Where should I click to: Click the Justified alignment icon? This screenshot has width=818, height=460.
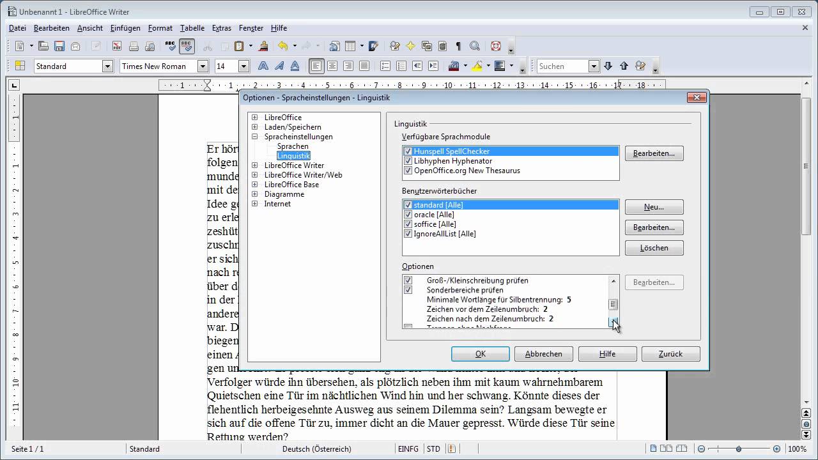click(364, 66)
